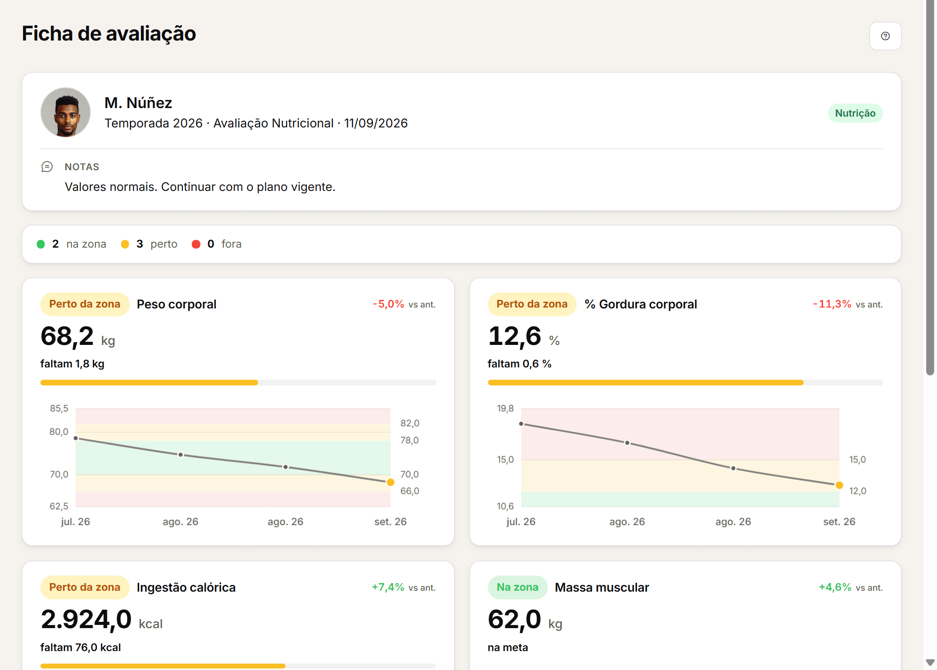Click the 'M. Núñez' name text
Screen dimensions: 937x670
point(138,103)
